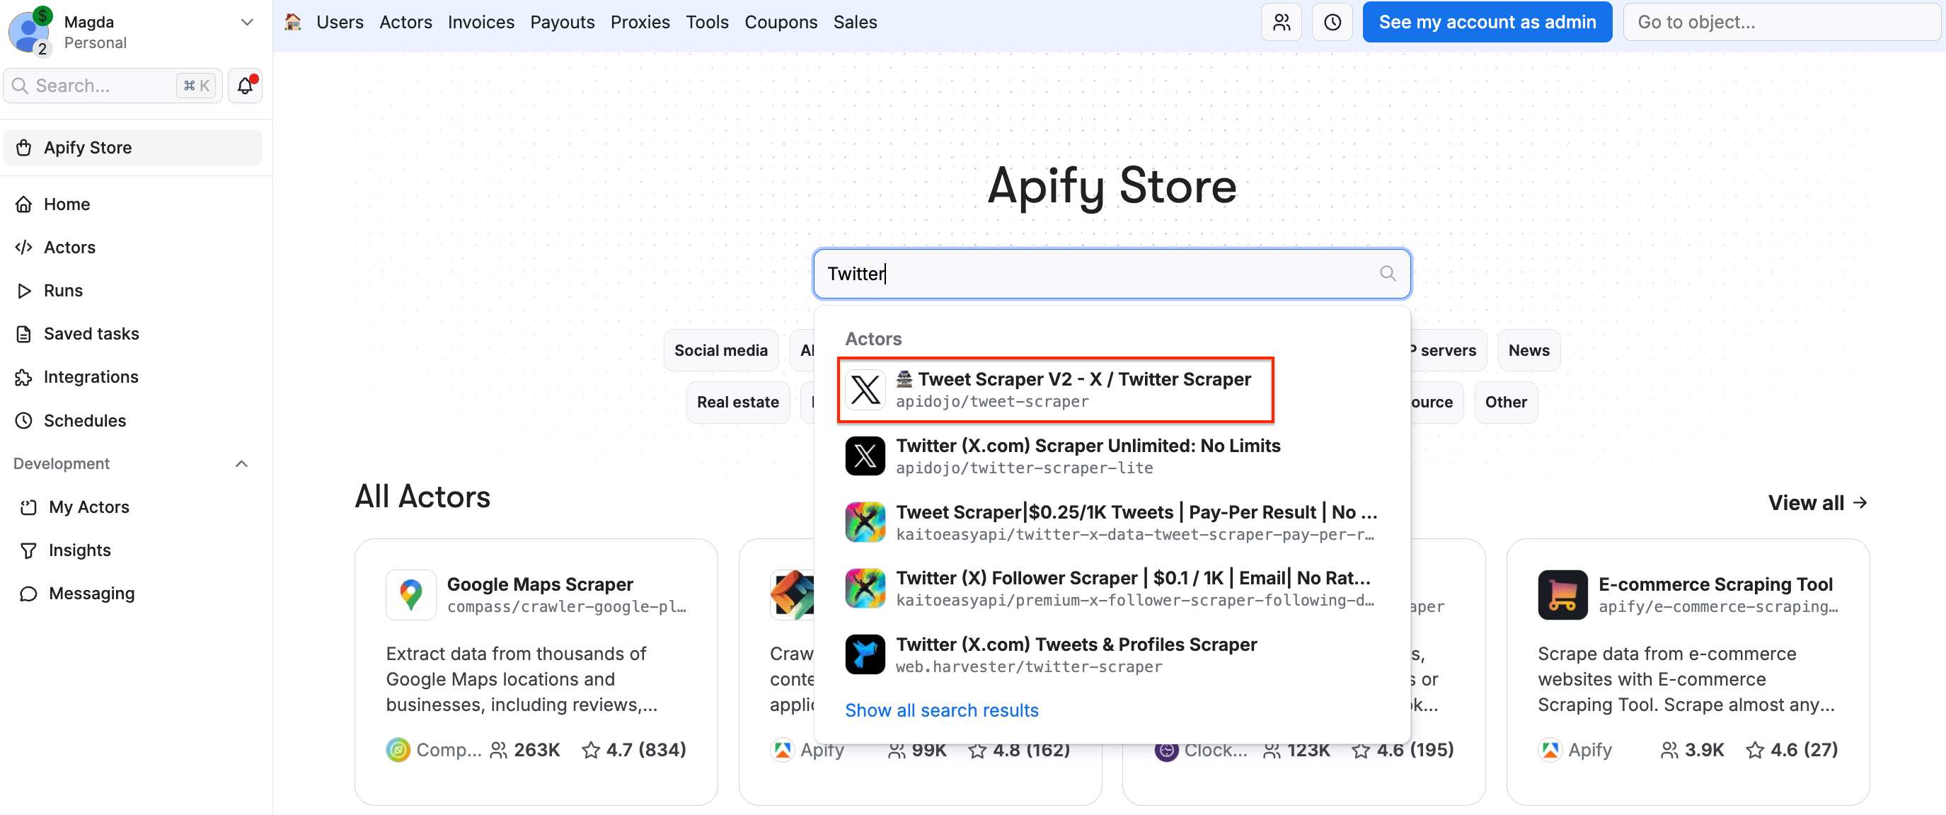The height and width of the screenshot is (815, 1946).
Task: Click the history clock icon in top bar
Action: tap(1332, 22)
